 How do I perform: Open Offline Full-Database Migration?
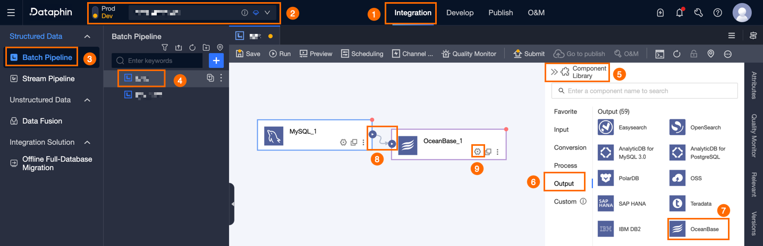[51, 163]
